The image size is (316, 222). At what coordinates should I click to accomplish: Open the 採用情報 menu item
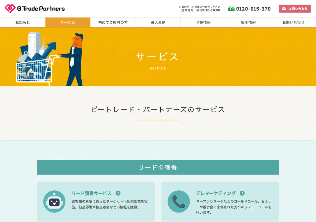248,22
